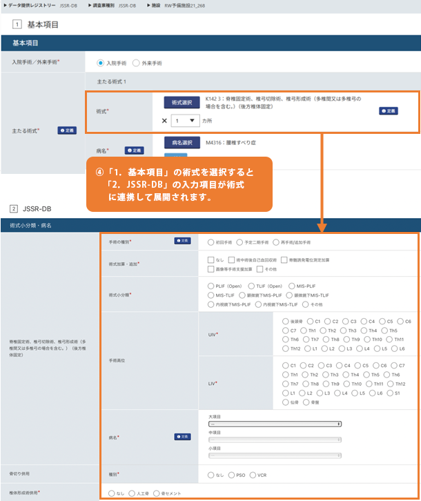Click 定義 badge at right of 術式 row
This screenshot has height=501, width=421.
389,110
